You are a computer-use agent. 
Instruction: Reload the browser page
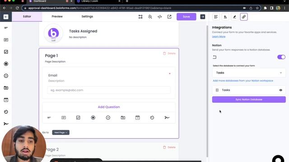[x=17, y=8]
